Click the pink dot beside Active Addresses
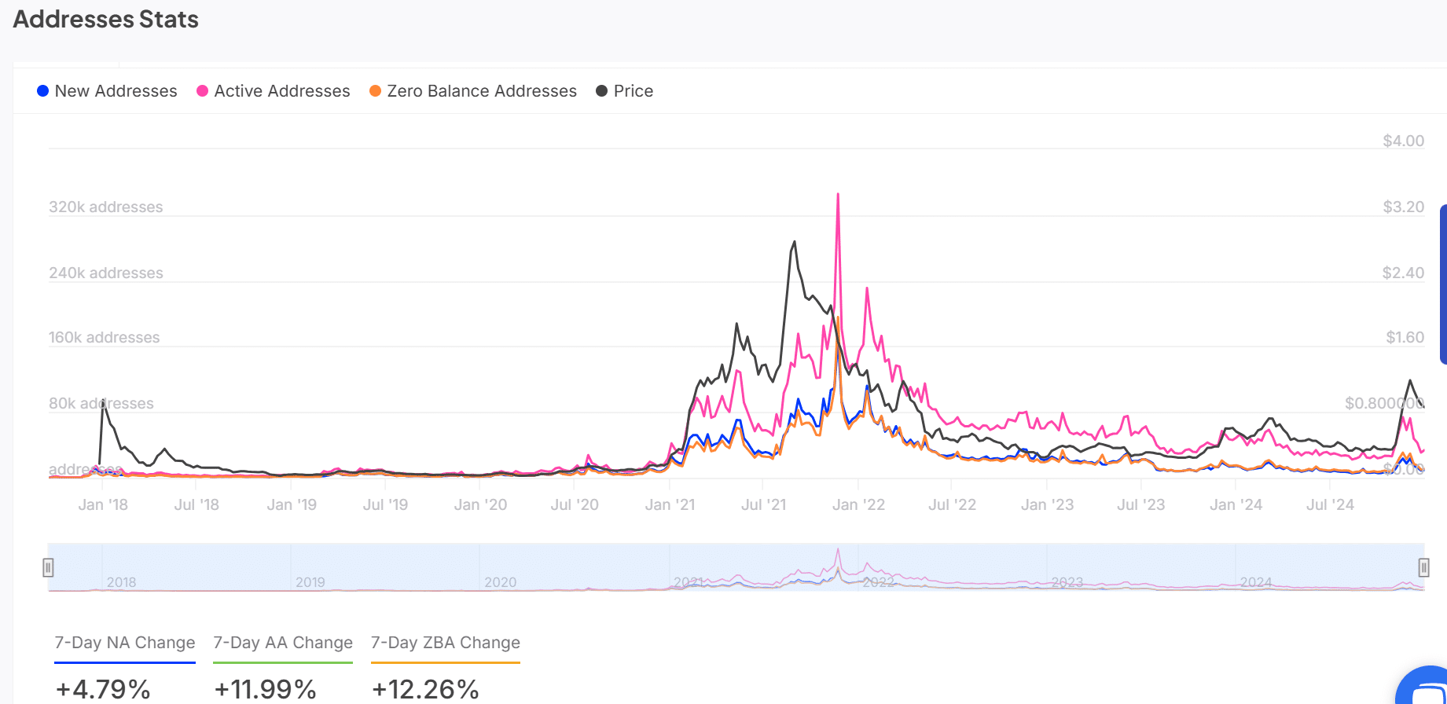Screen dimensions: 1447x704 (203, 90)
